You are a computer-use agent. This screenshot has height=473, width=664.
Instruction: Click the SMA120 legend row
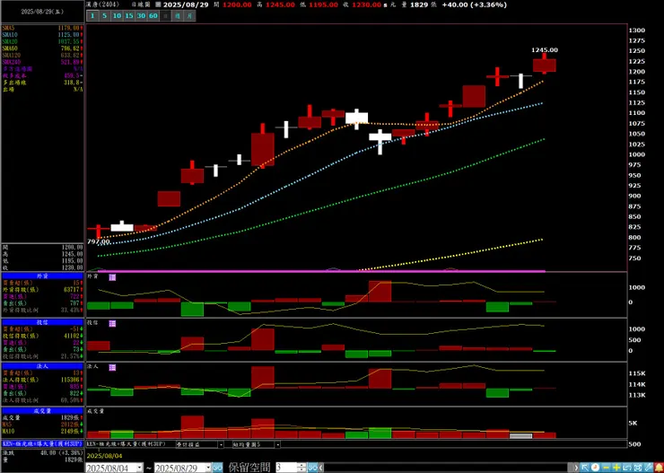42,55
